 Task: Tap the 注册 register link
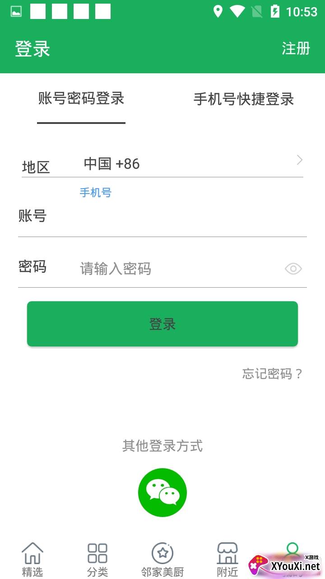pyautogui.click(x=296, y=48)
